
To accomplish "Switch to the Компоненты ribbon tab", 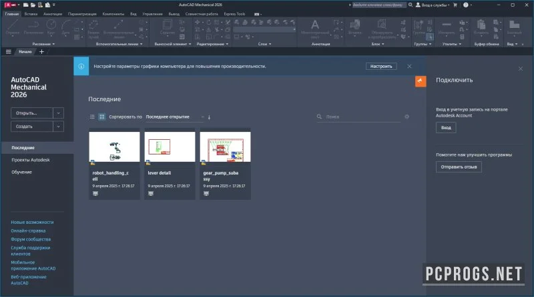I will pos(113,14).
